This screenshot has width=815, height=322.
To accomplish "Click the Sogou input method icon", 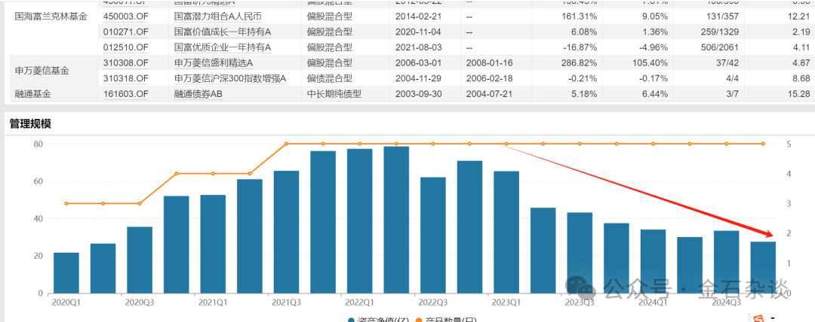I will tap(761, 318).
